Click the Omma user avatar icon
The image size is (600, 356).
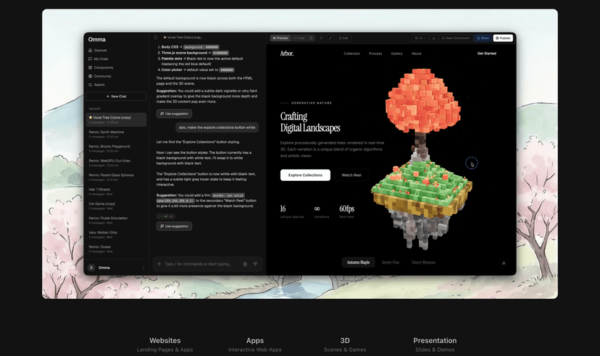(91, 268)
